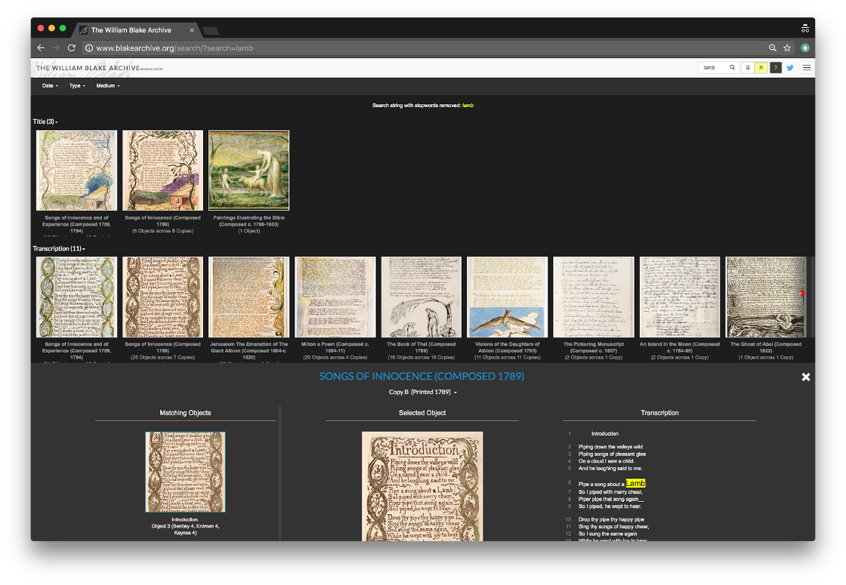Click the Milton a Poem caption text

tap(335, 350)
